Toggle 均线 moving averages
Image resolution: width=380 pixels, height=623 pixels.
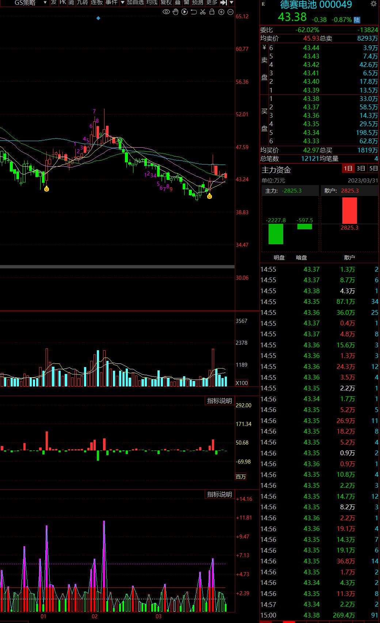(152, 3)
